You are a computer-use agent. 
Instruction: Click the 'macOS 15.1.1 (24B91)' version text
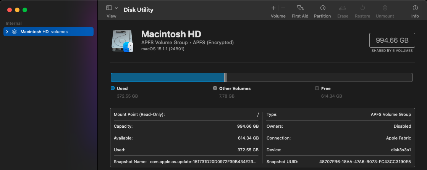point(163,49)
